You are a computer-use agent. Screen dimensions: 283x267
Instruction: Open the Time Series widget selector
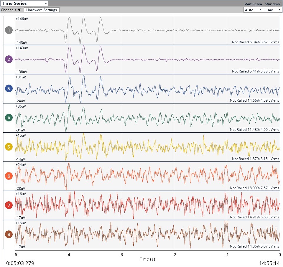(x=24, y=3)
